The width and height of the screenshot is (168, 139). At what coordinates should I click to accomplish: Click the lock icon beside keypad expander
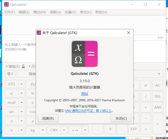(x=24, y=66)
